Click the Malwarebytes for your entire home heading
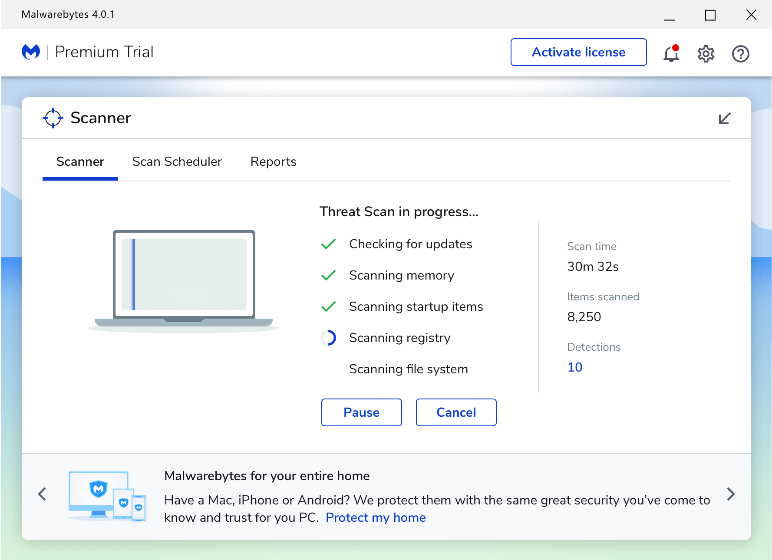 pos(267,476)
